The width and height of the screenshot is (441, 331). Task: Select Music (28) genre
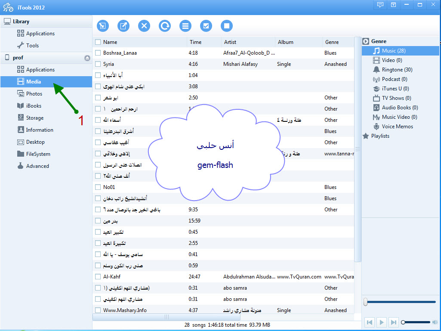pyautogui.click(x=400, y=51)
